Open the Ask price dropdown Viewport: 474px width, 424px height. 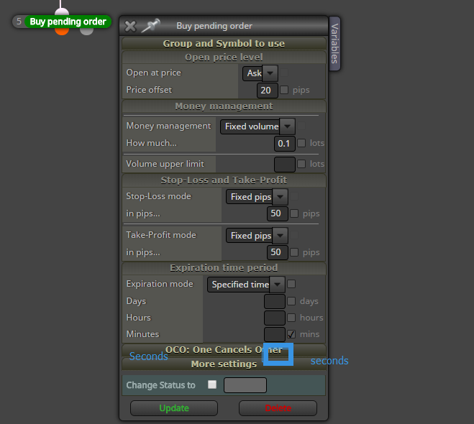(x=260, y=73)
